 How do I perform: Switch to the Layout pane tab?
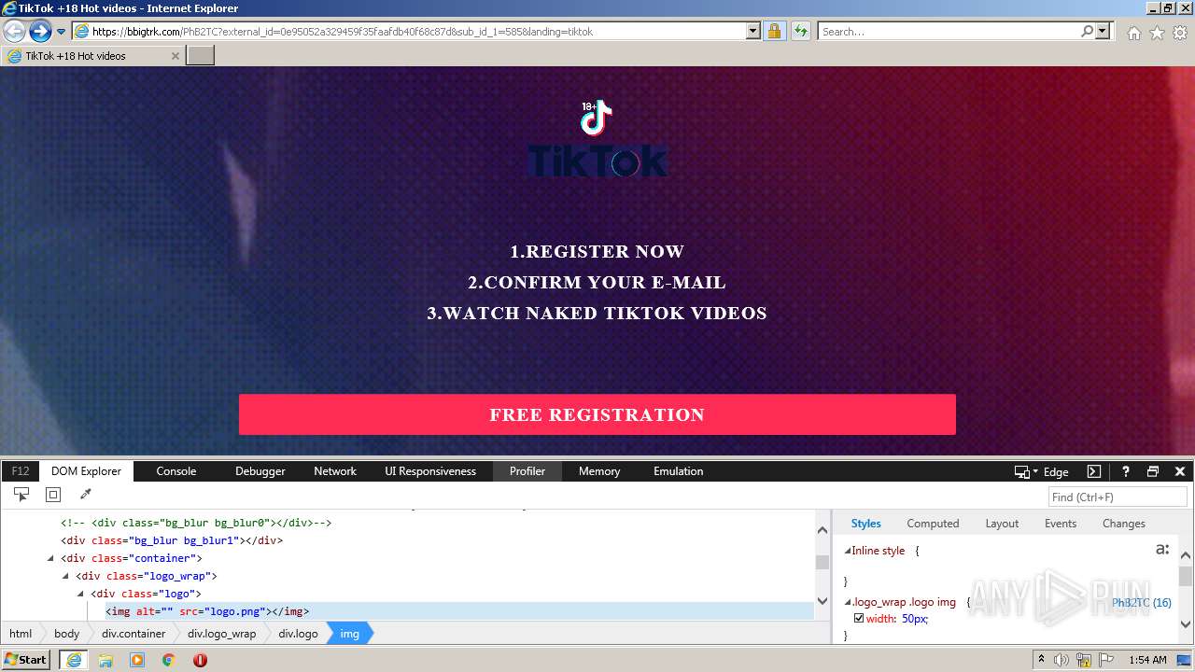[x=1002, y=524]
